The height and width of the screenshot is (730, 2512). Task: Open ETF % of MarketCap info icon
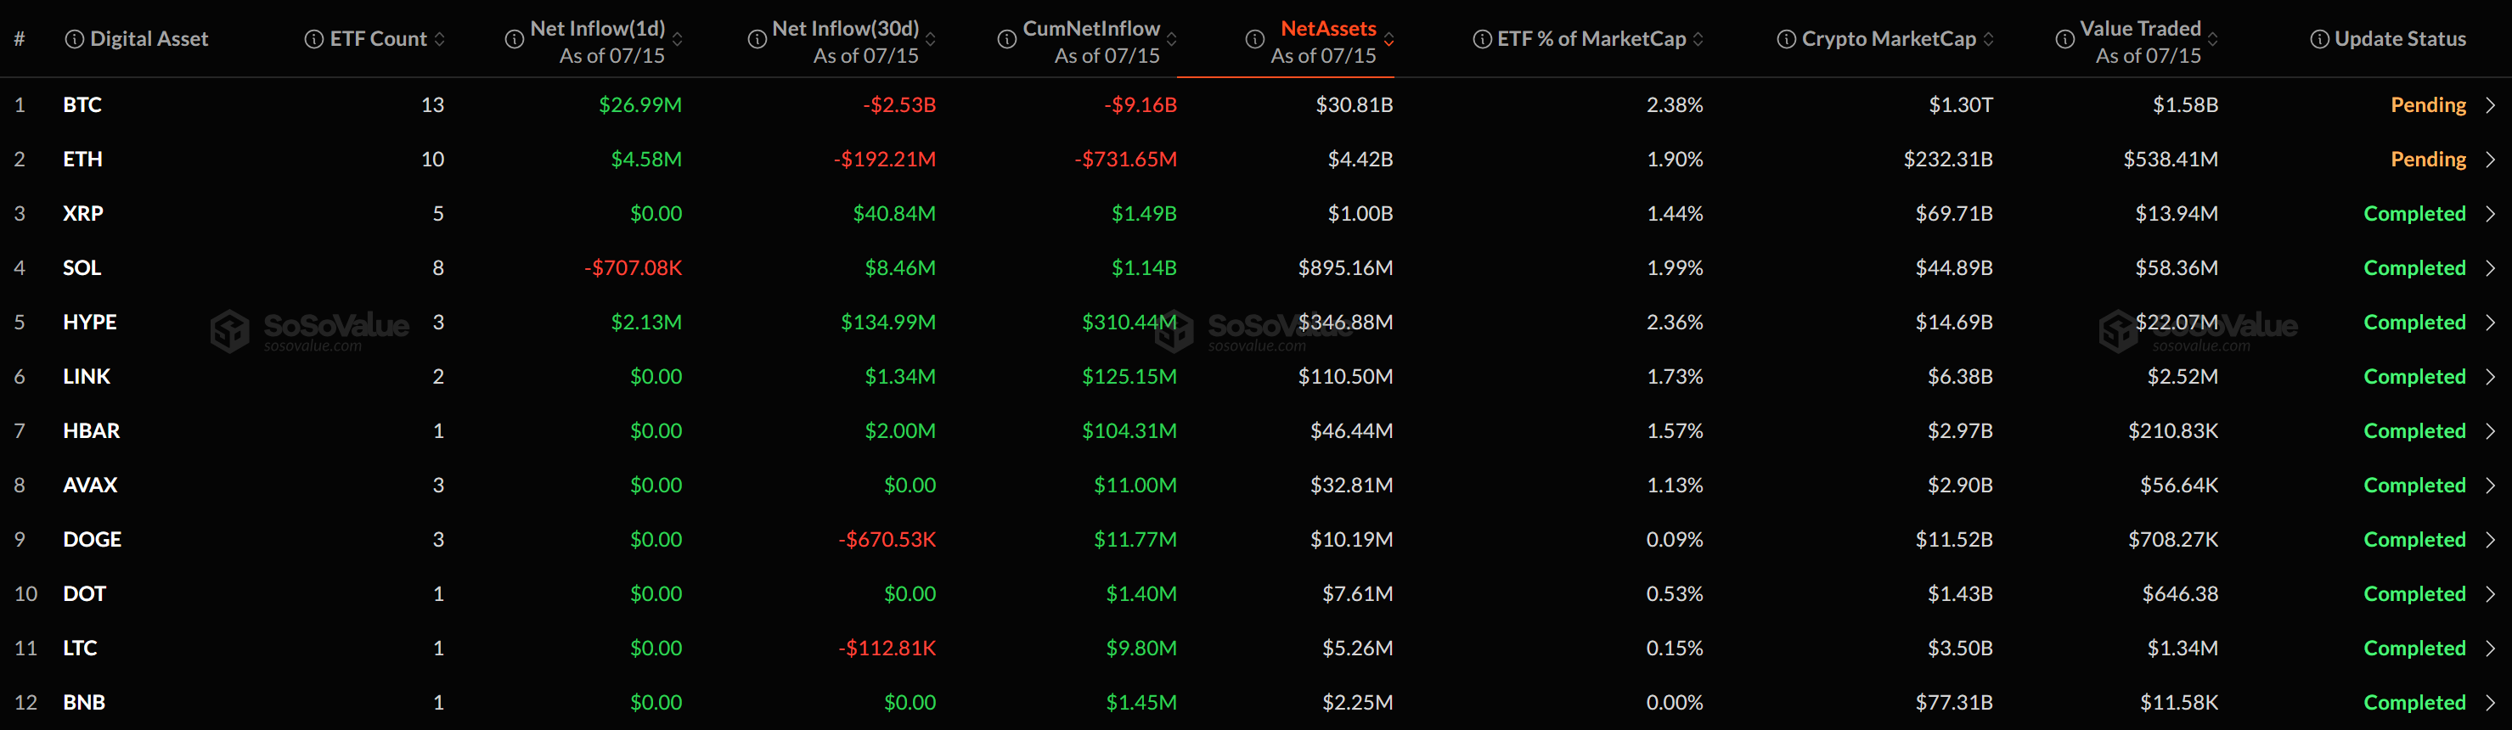click(x=1482, y=39)
